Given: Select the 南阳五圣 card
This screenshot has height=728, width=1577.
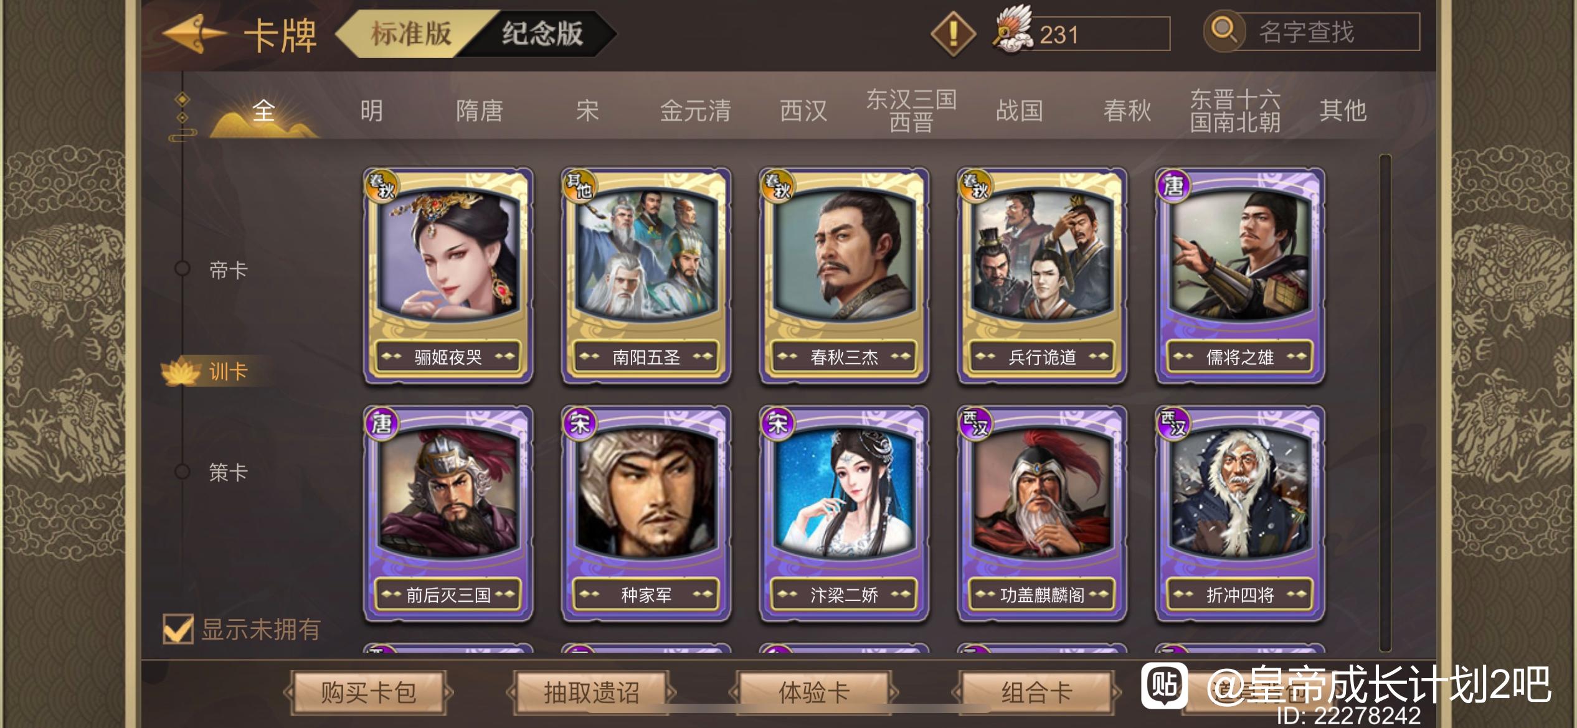Looking at the screenshot, I should [646, 276].
